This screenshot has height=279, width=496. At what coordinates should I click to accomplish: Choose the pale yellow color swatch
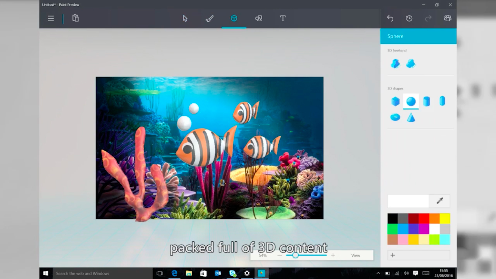click(424, 239)
